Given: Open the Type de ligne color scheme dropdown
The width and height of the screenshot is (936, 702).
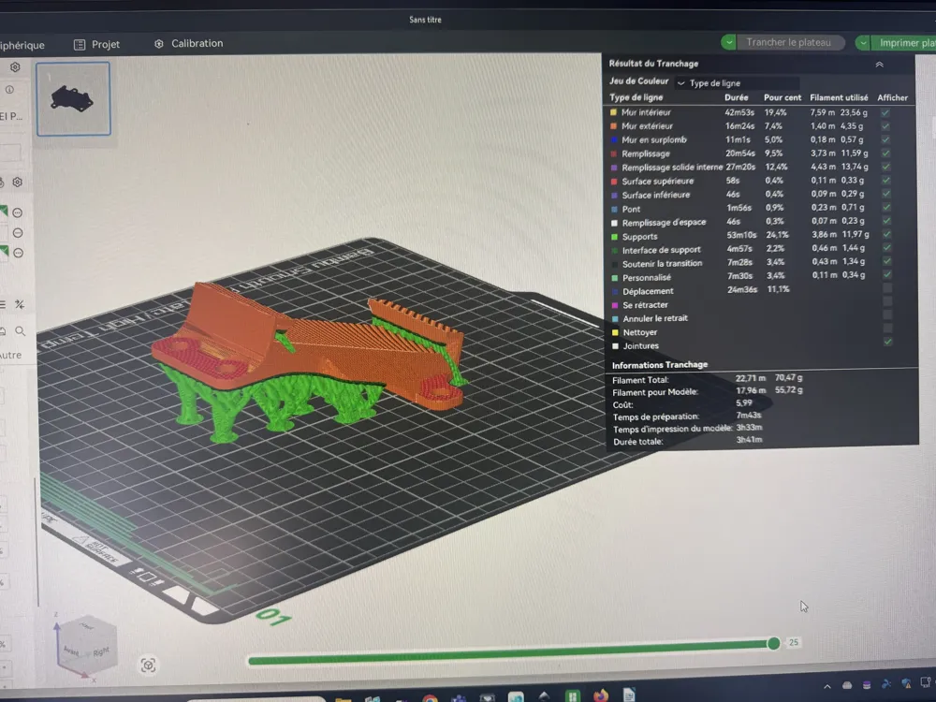Looking at the screenshot, I should pos(738,83).
